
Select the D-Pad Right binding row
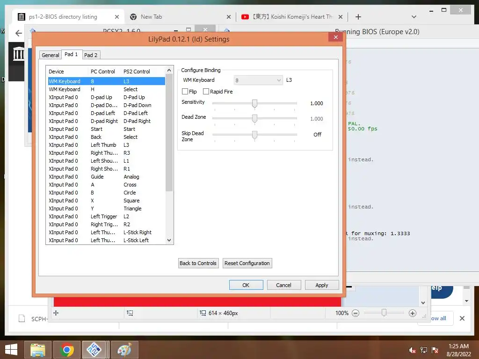click(x=106, y=121)
